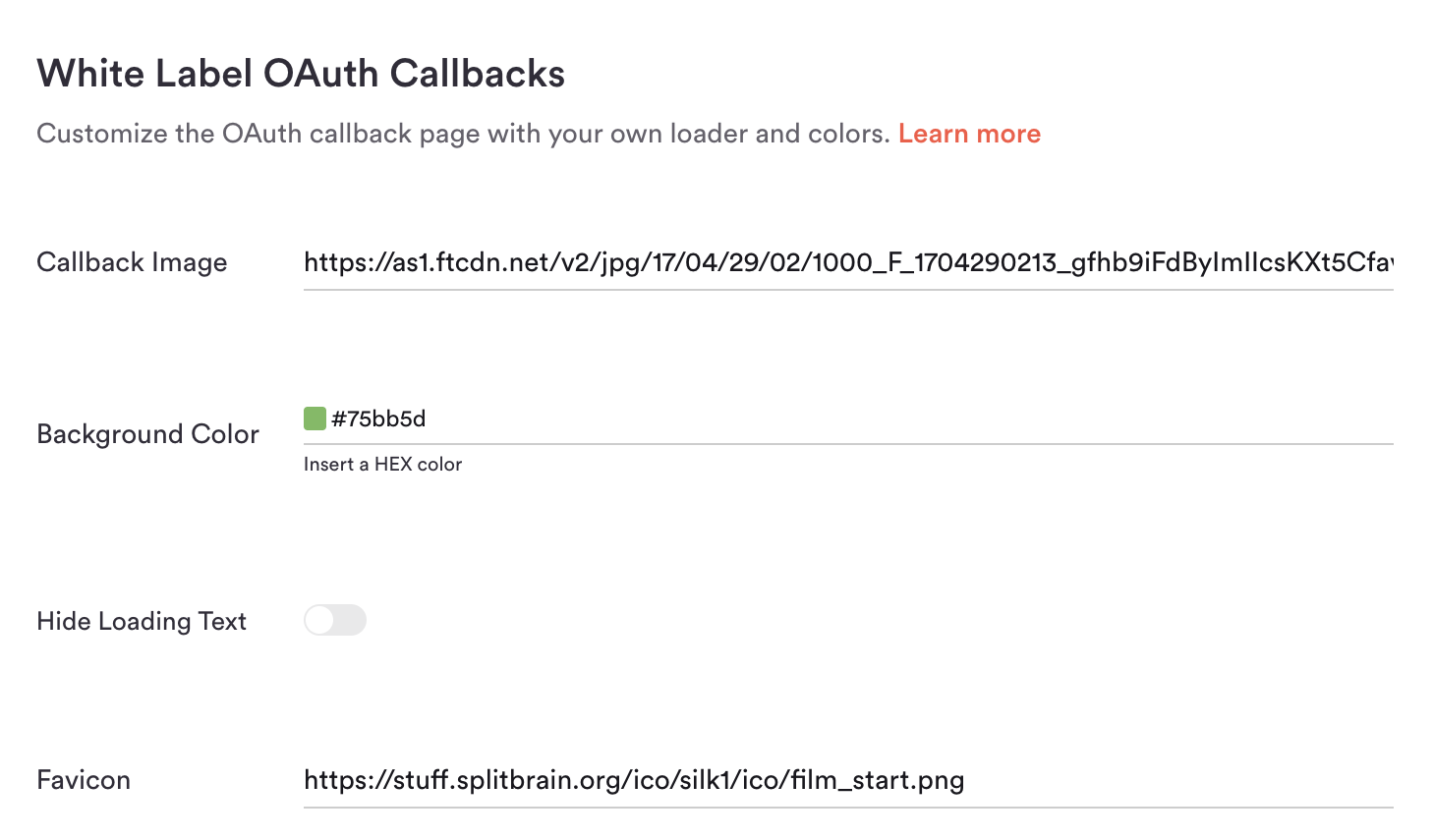Click Learn more about OAuth callbacks
Image resolution: width=1433 pixels, height=839 pixels.
click(x=969, y=133)
